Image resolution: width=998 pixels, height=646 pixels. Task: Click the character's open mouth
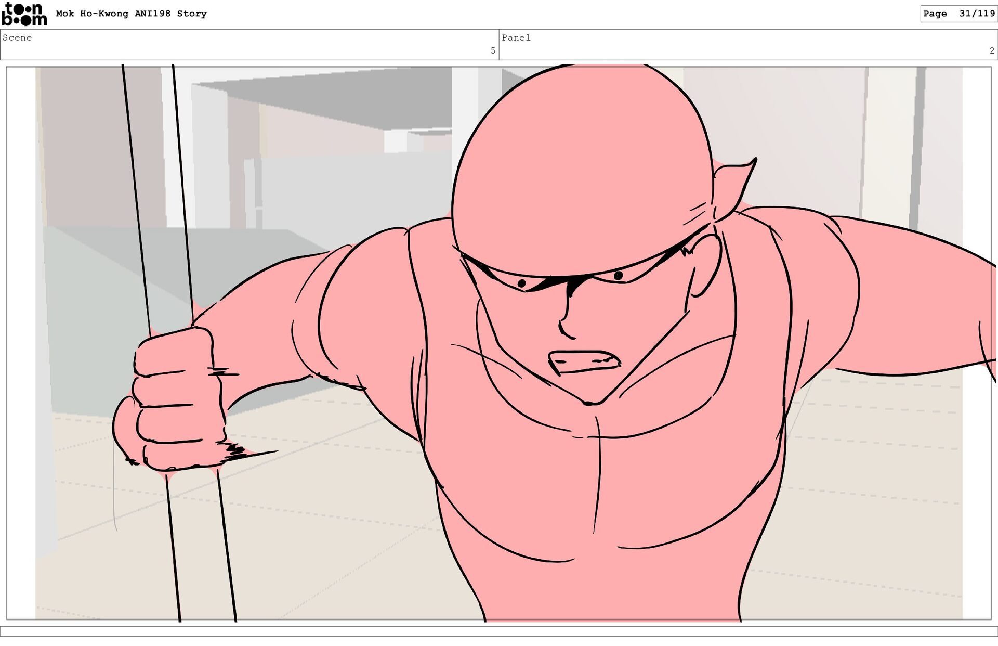pos(585,361)
